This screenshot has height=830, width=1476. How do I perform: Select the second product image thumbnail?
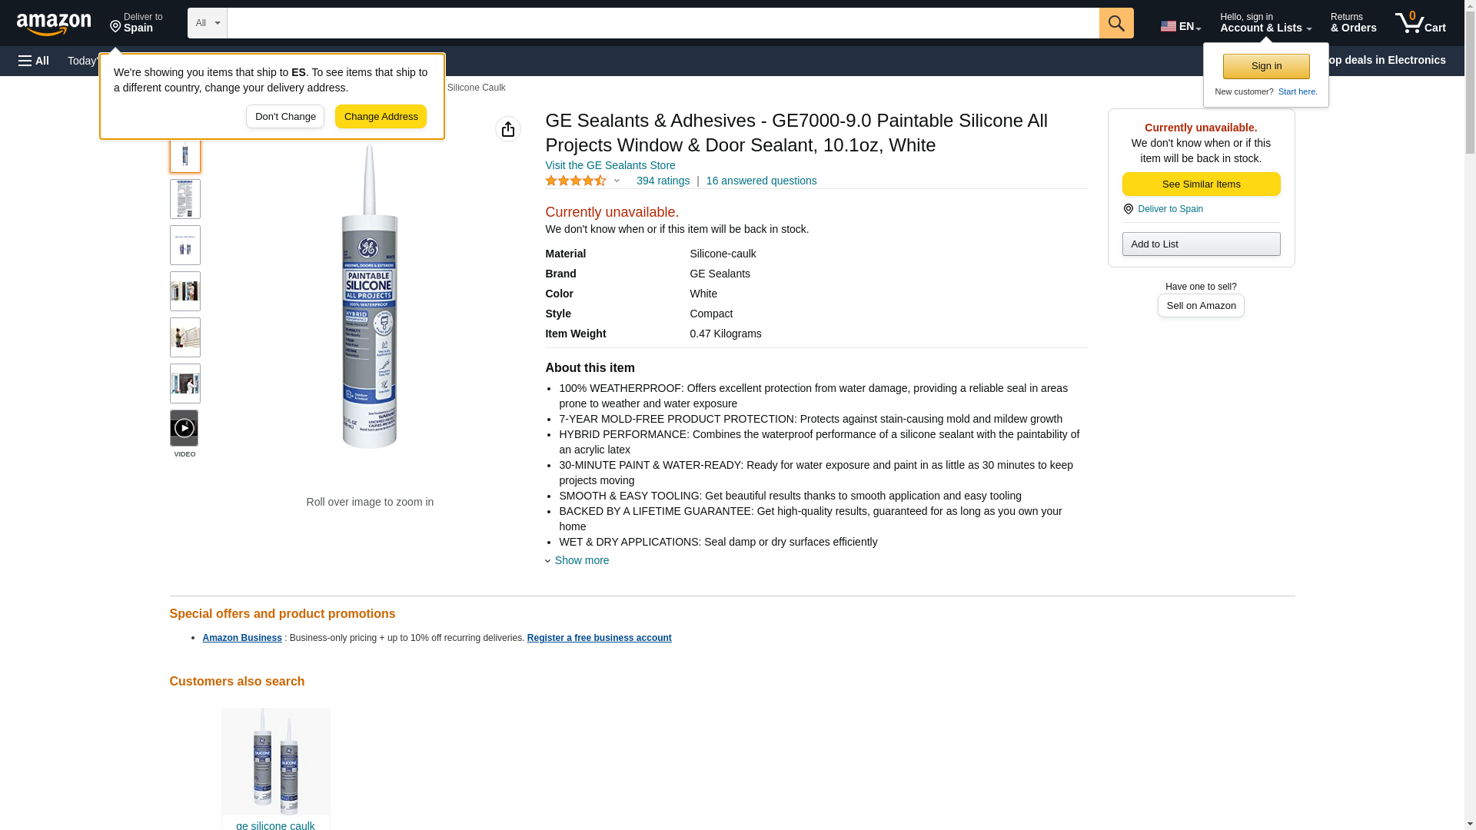tap(184, 199)
